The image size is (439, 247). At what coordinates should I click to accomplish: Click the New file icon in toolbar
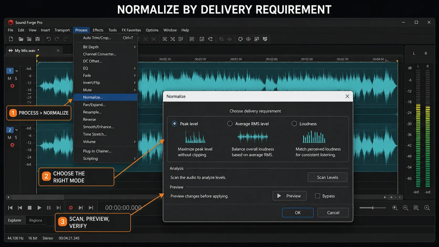pos(11,39)
